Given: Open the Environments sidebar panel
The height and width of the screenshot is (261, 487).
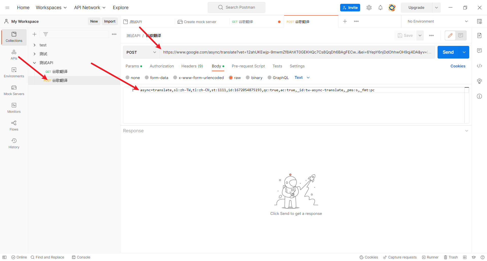Looking at the screenshot, I should tap(14, 72).
